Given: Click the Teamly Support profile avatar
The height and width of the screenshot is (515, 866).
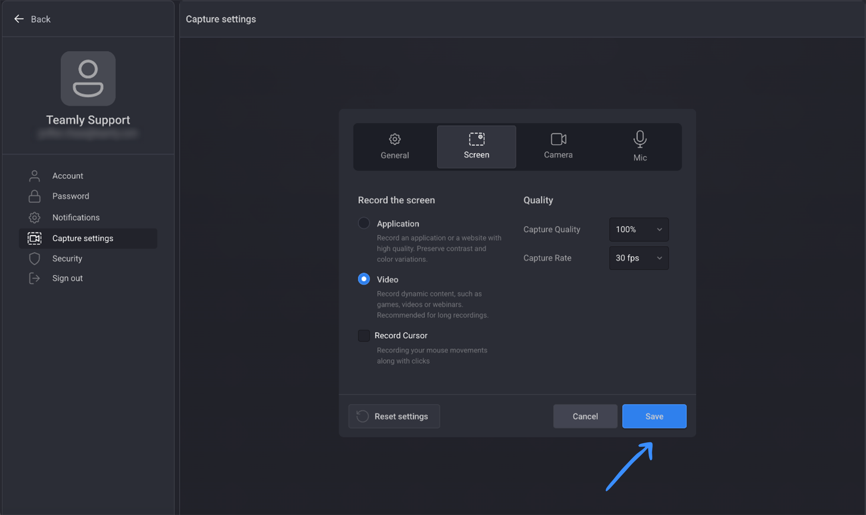Looking at the screenshot, I should point(88,79).
